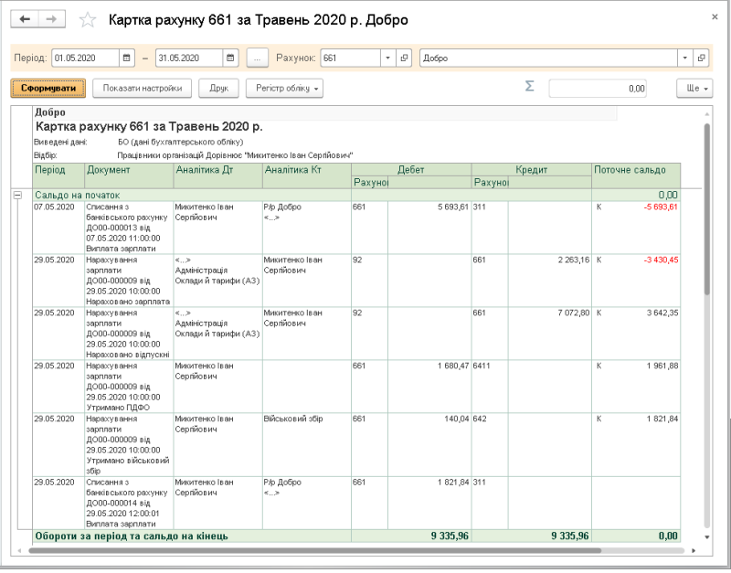Viewport: 731px width, 573px height.
Task: Click the sum value field showing 0,00
Action: (598, 89)
